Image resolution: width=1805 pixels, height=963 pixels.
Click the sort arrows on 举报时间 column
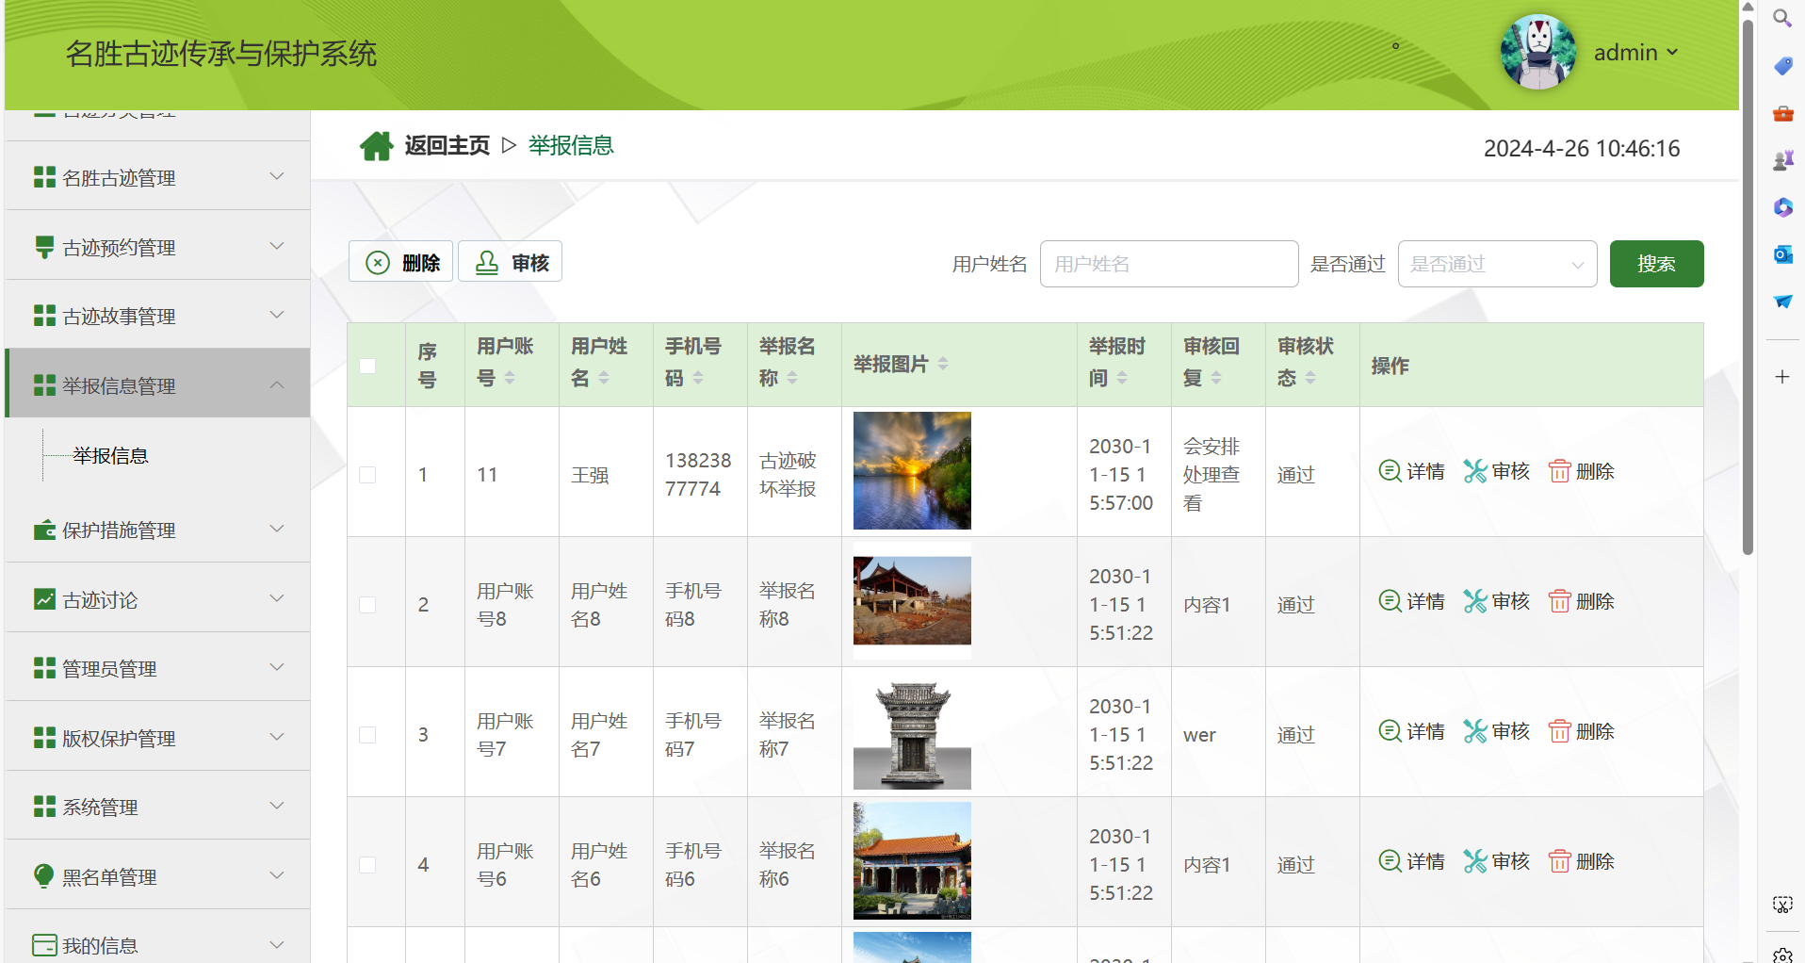(1122, 378)
